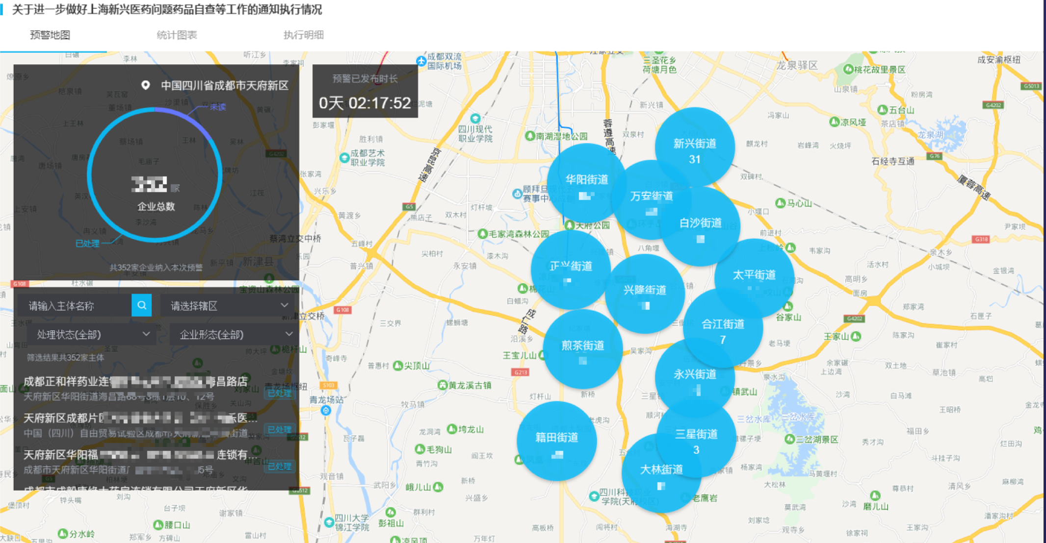This screenshot has width=1046, height=543.
Task: Click the 四川大学锦江学院 school icon
Action: coord(329,522)
